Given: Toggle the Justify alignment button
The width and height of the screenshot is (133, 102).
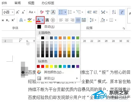Looking at the screenshot, I should coord(78,20).
